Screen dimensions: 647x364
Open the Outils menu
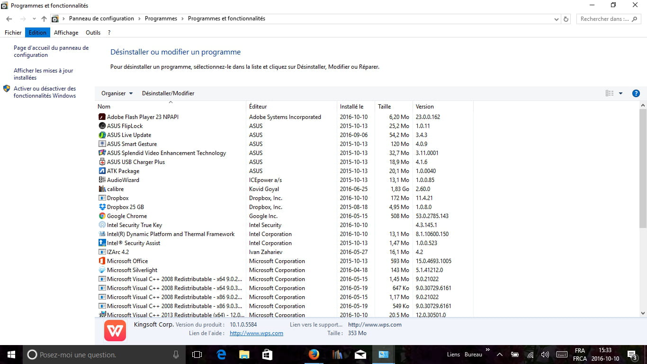(x=93, y=33)
